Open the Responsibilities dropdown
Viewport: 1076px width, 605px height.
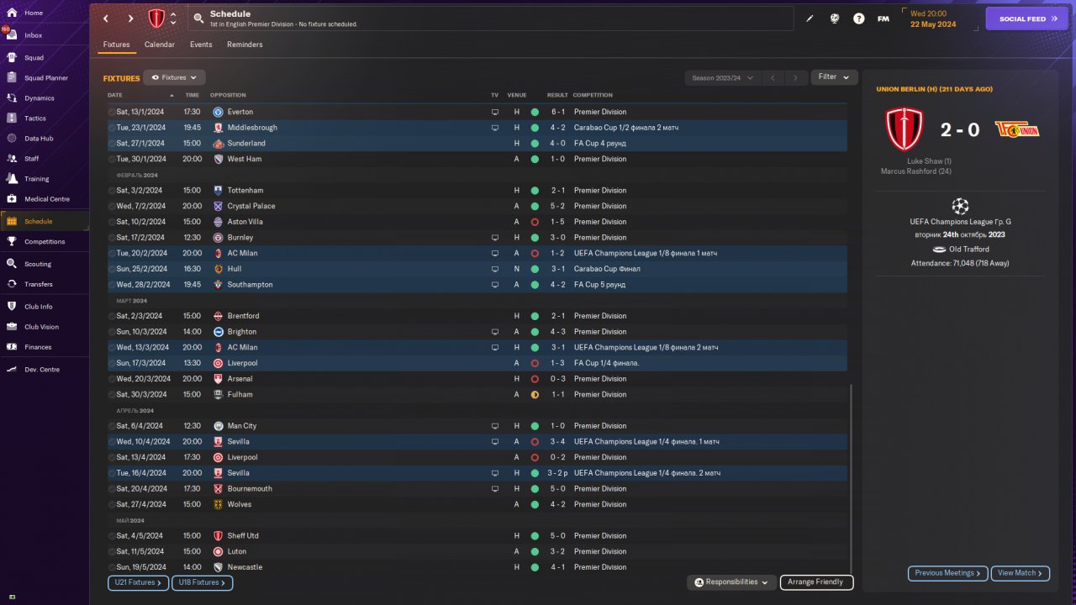point(731,582)
